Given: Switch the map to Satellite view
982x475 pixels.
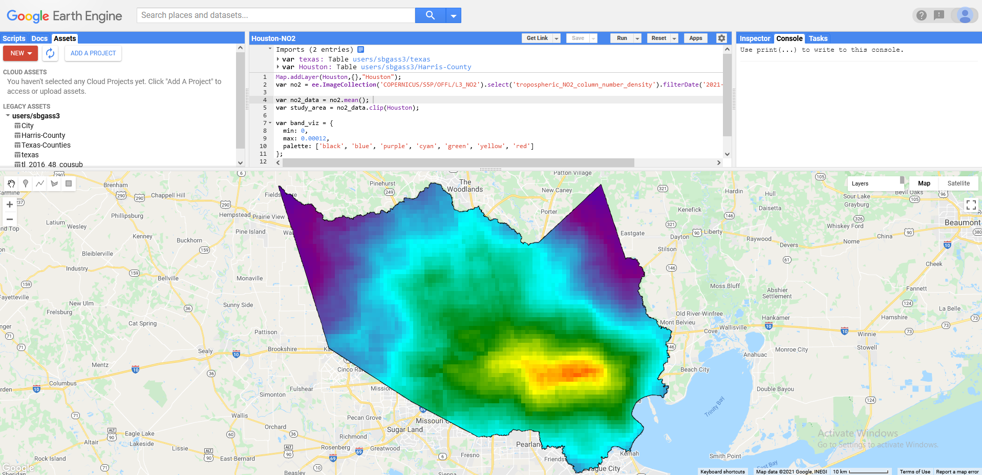Looking at the screenshot, I should point(958,183).
